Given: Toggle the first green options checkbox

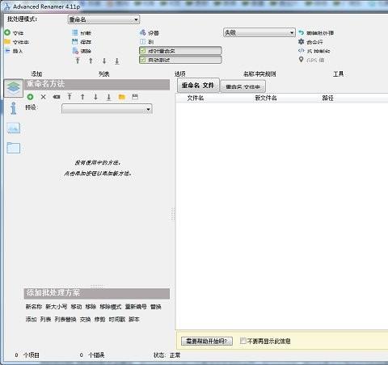Looking at the screenshot, I should click(143, 51).
